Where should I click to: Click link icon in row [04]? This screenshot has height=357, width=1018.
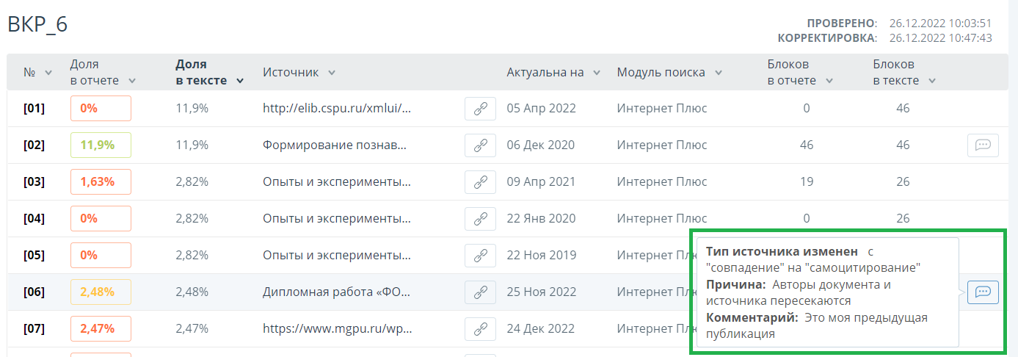click(x=480, y=218)
